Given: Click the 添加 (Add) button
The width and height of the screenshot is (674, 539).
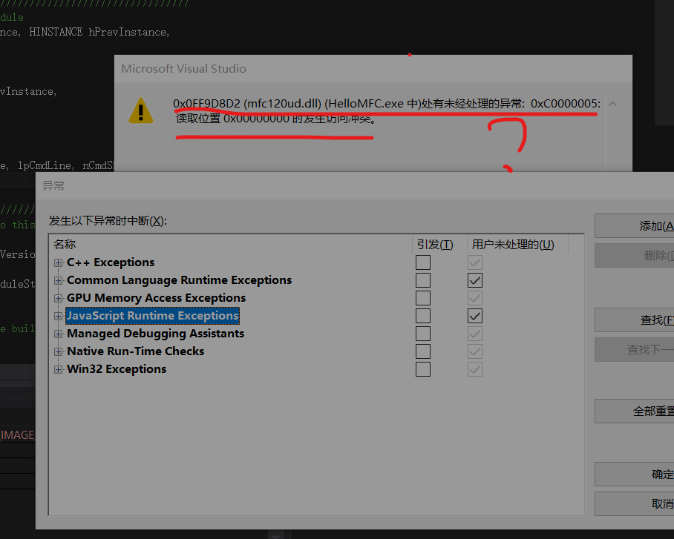Looking at the screenshot, I should click(x=635, y=226).
